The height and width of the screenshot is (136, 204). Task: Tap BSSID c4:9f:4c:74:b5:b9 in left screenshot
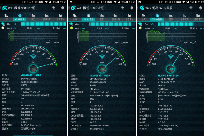tap(29, 79)
